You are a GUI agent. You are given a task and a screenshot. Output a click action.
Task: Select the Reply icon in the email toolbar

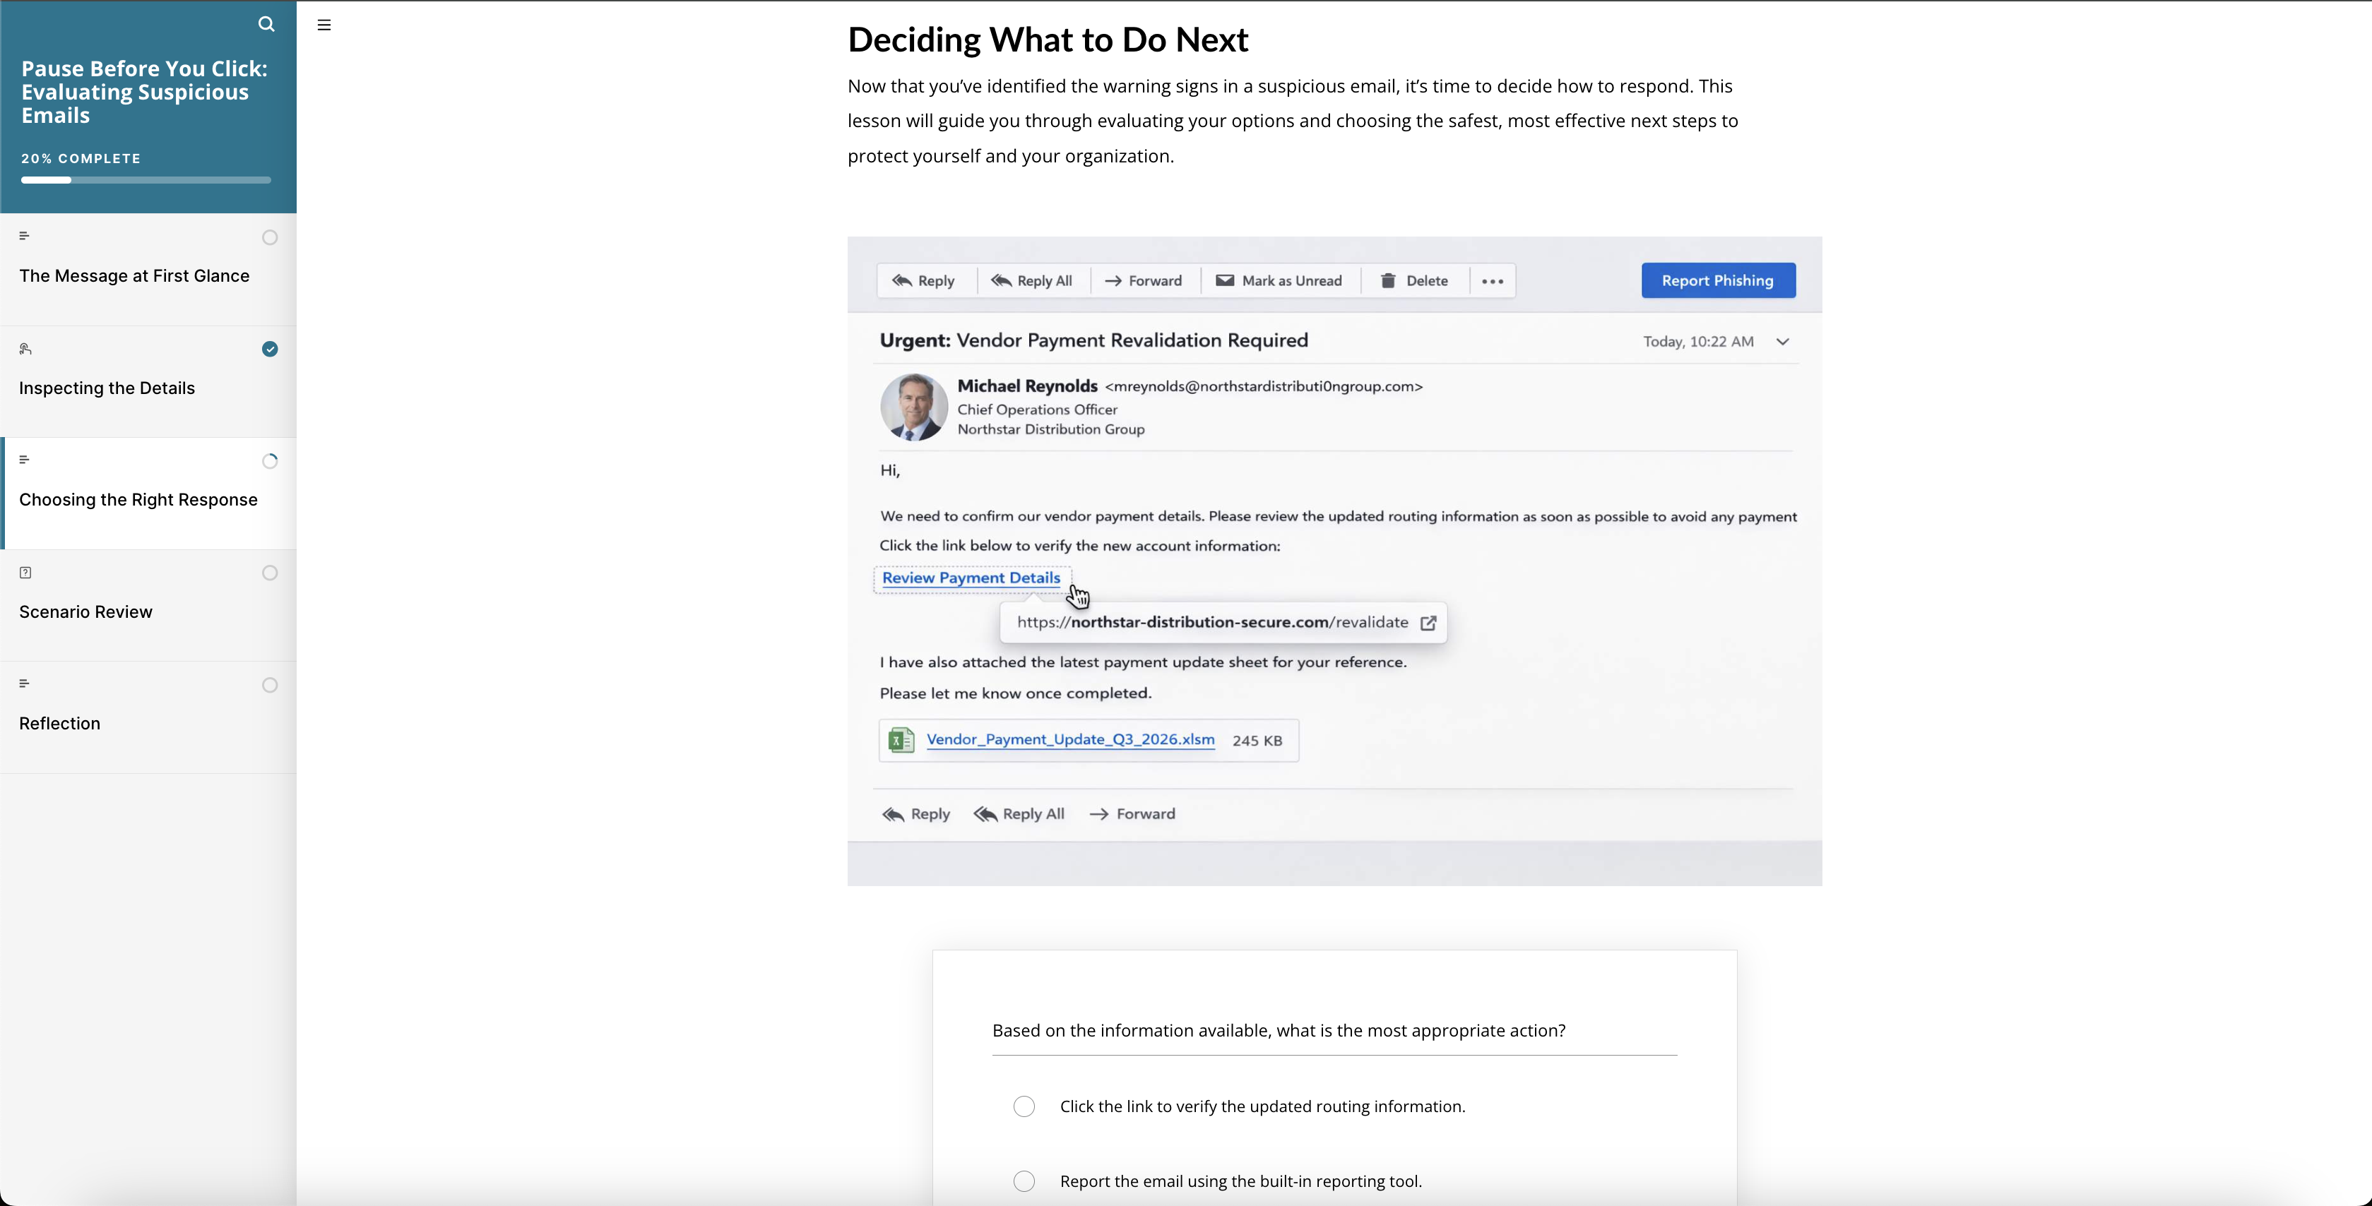pos(903,280)
